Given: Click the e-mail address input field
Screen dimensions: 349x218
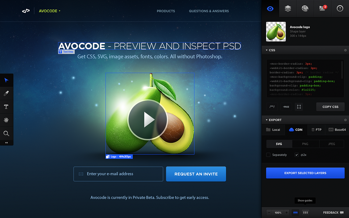Looking at the screenshot, I should pos(118,174).
